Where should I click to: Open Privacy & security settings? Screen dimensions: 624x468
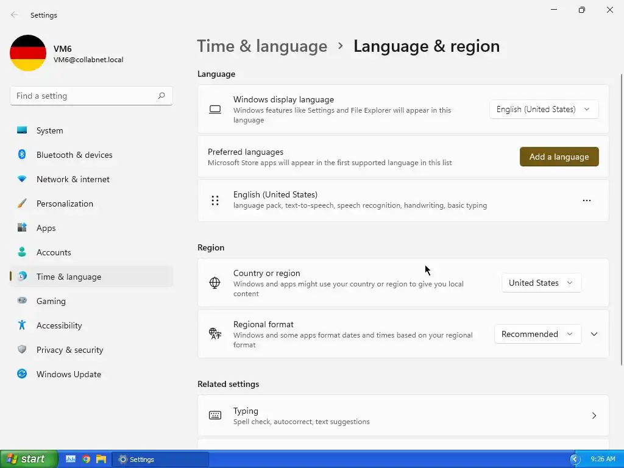tap(91, 350)
